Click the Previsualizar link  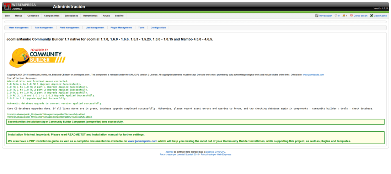pyautogui.click(x=325, y=16)
